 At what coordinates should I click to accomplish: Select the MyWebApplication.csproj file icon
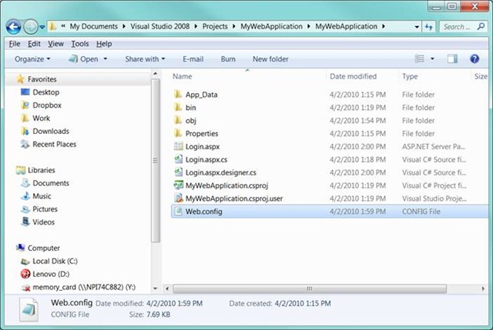178,185
